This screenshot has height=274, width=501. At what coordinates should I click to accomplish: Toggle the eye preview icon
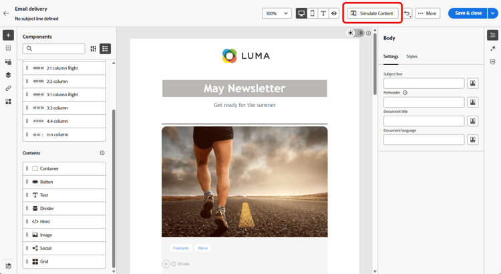click(x=334, y=13)
